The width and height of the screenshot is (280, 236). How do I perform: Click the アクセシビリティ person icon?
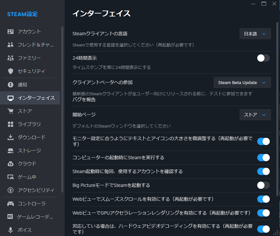tap(11, 190)
